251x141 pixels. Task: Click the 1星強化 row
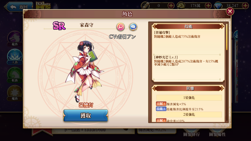[189, 98]
